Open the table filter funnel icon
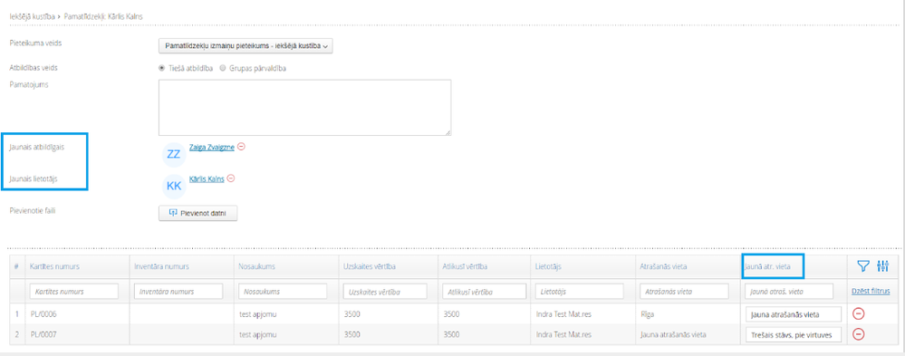Viewport: 905px width, 356px height. (x=862, y=266)
